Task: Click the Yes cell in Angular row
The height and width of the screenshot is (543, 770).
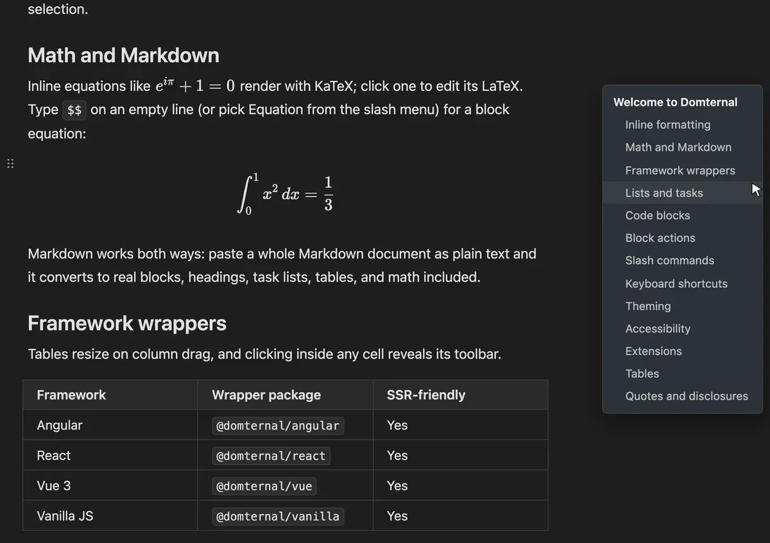Action: (x=460, y=425)
